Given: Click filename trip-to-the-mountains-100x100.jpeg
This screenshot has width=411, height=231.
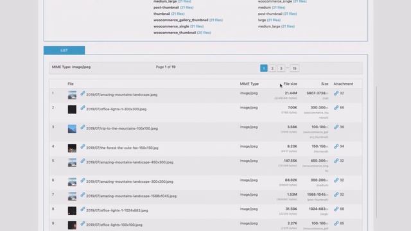Looking at the screenshot, I should [x=122, y=128].
